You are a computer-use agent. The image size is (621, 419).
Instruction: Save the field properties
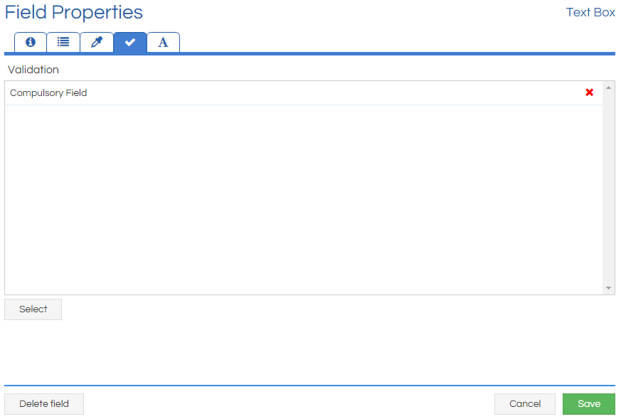[x=589, y=403]
